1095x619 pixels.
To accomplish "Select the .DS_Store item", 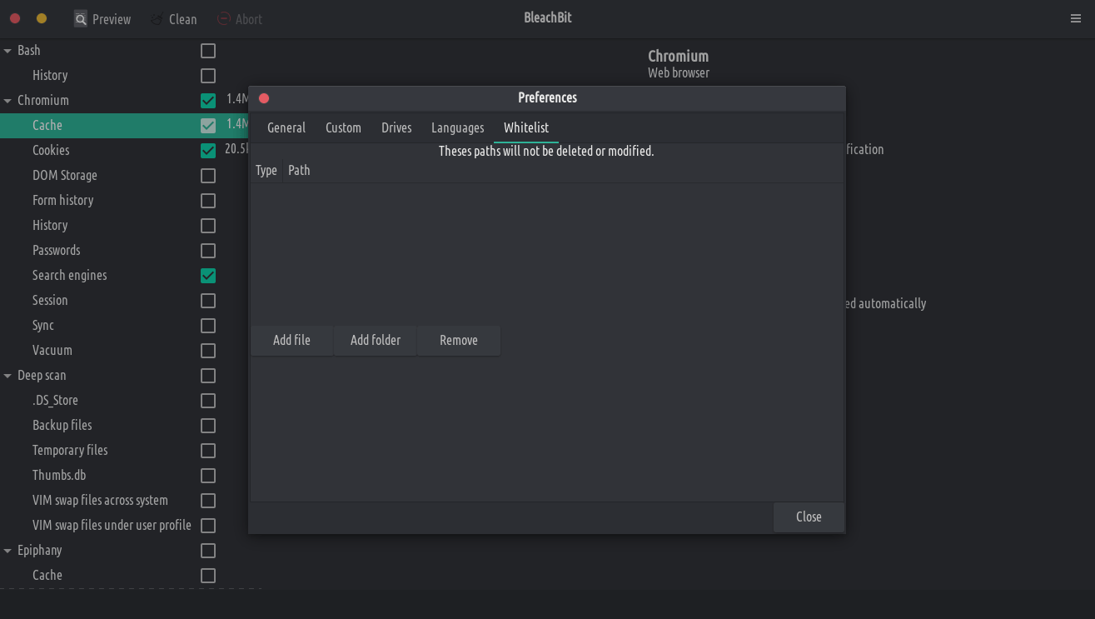I will [55, 400].
